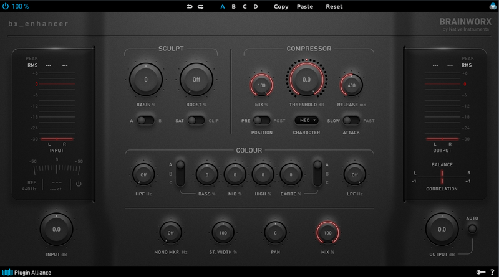Viewport: 499px width, 277px height.
Task: Click the tuner cents scale
Action: (57, 169)
